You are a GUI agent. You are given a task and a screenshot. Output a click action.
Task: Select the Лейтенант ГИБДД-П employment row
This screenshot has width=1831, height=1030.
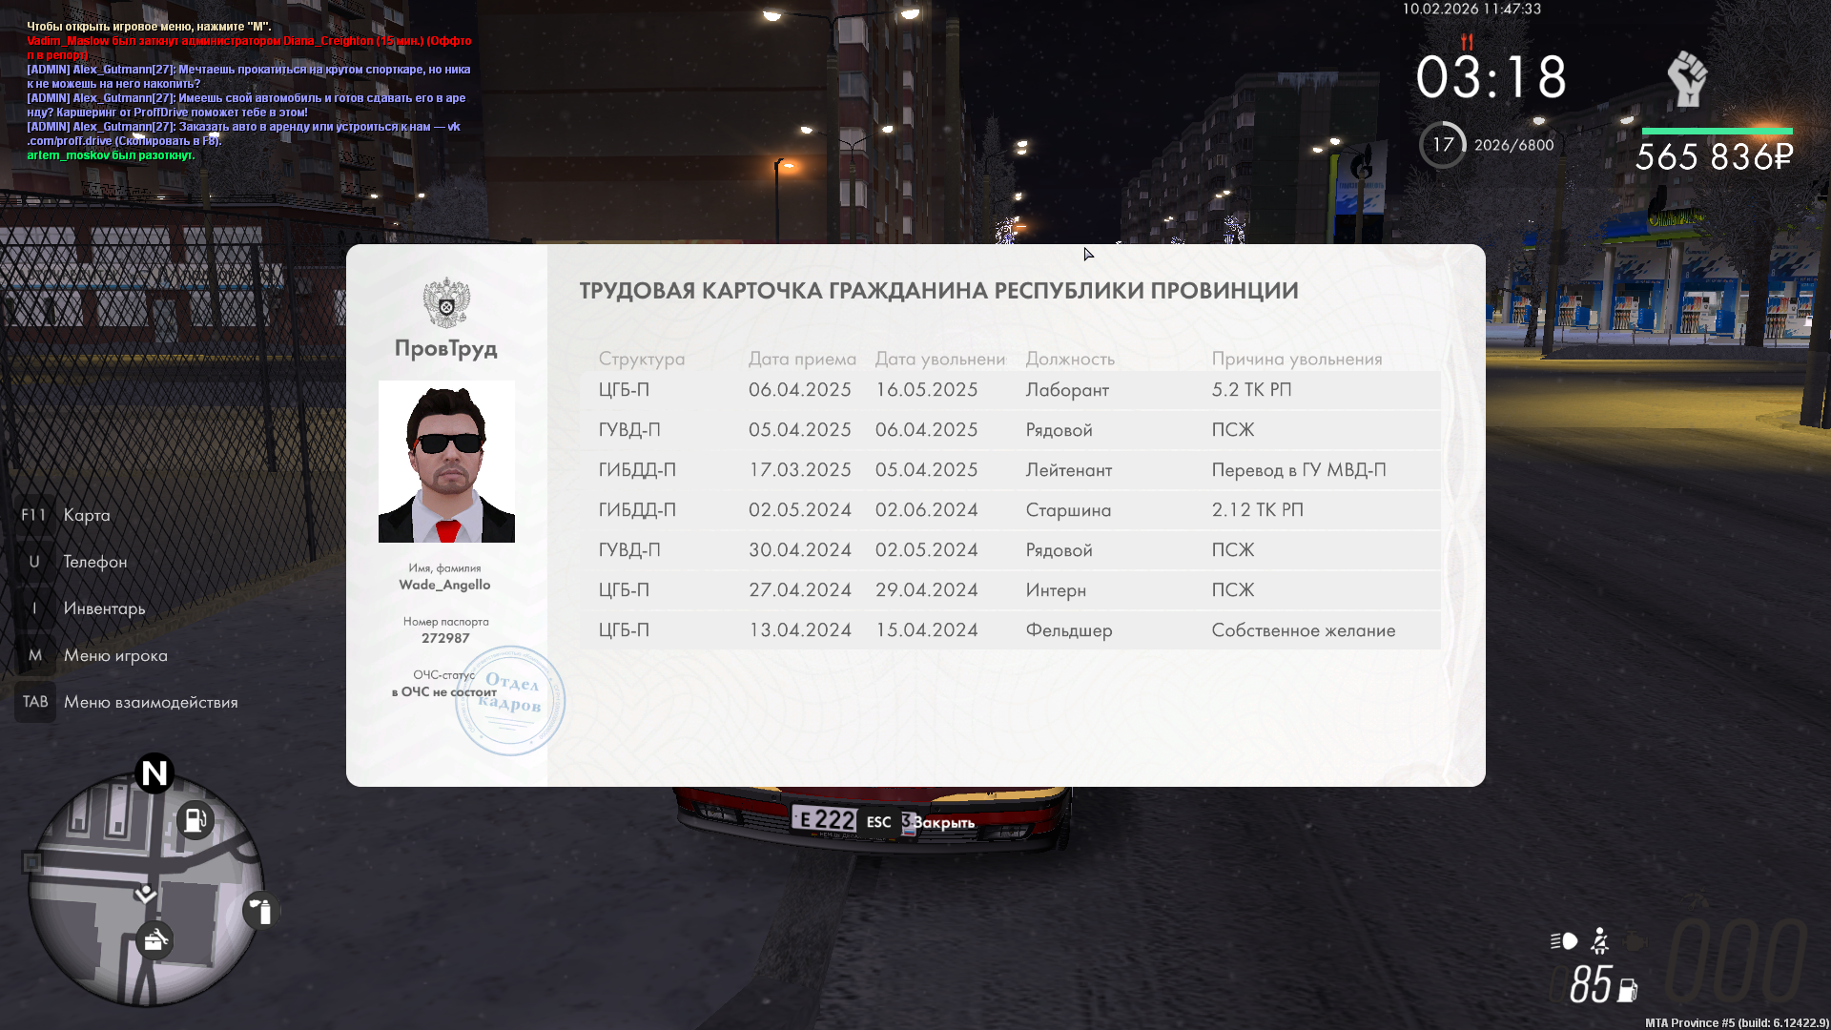point(1009,470)
